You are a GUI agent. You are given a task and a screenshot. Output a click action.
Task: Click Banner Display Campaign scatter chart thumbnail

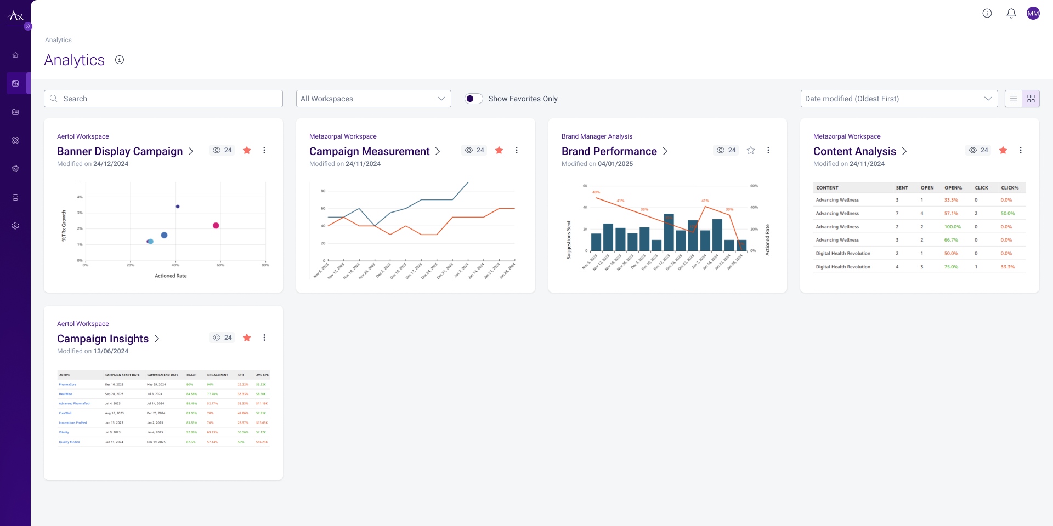tap(163, 230)
